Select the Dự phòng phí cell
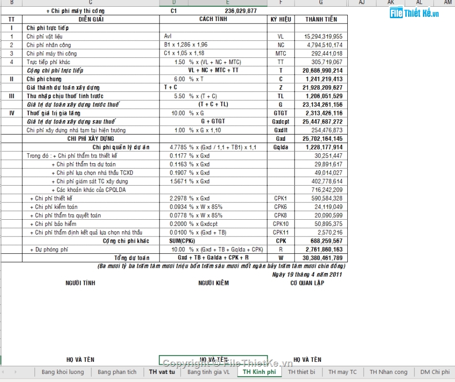The width and height of the screenshot is (455, 382). tap(91, 249)
